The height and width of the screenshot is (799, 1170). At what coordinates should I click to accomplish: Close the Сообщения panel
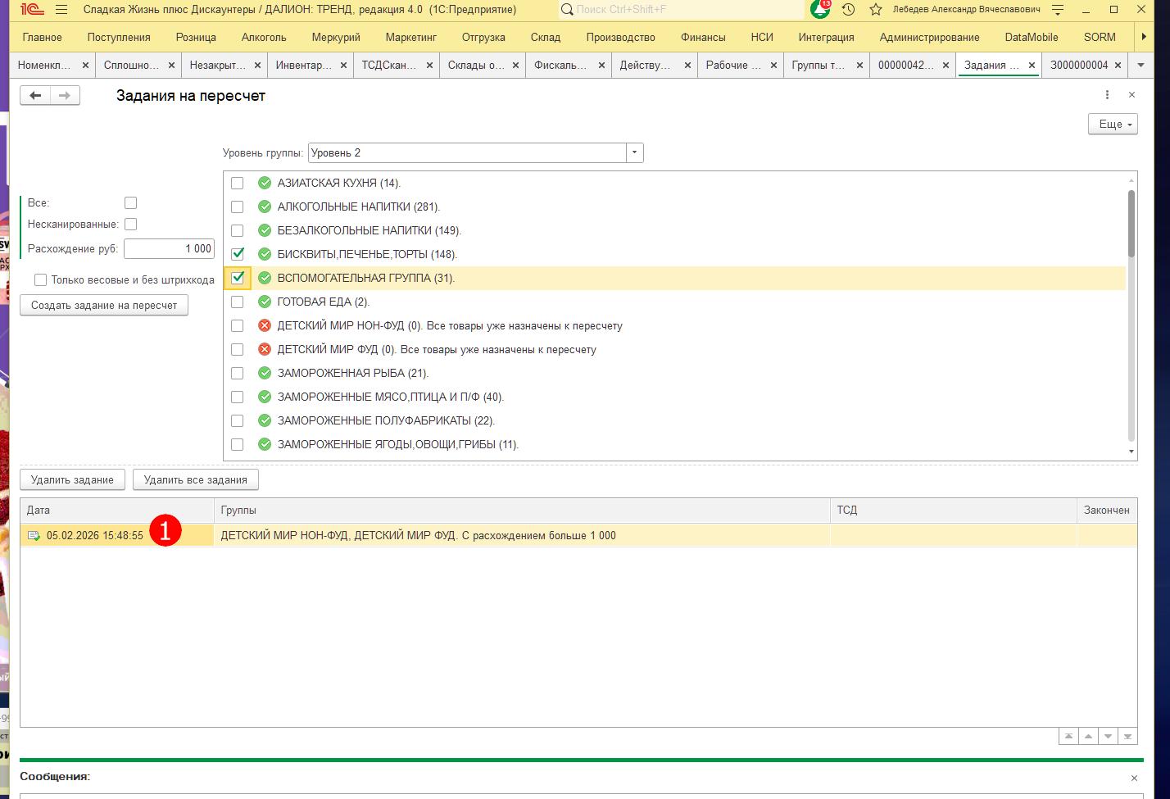[x=1134, y=778]
